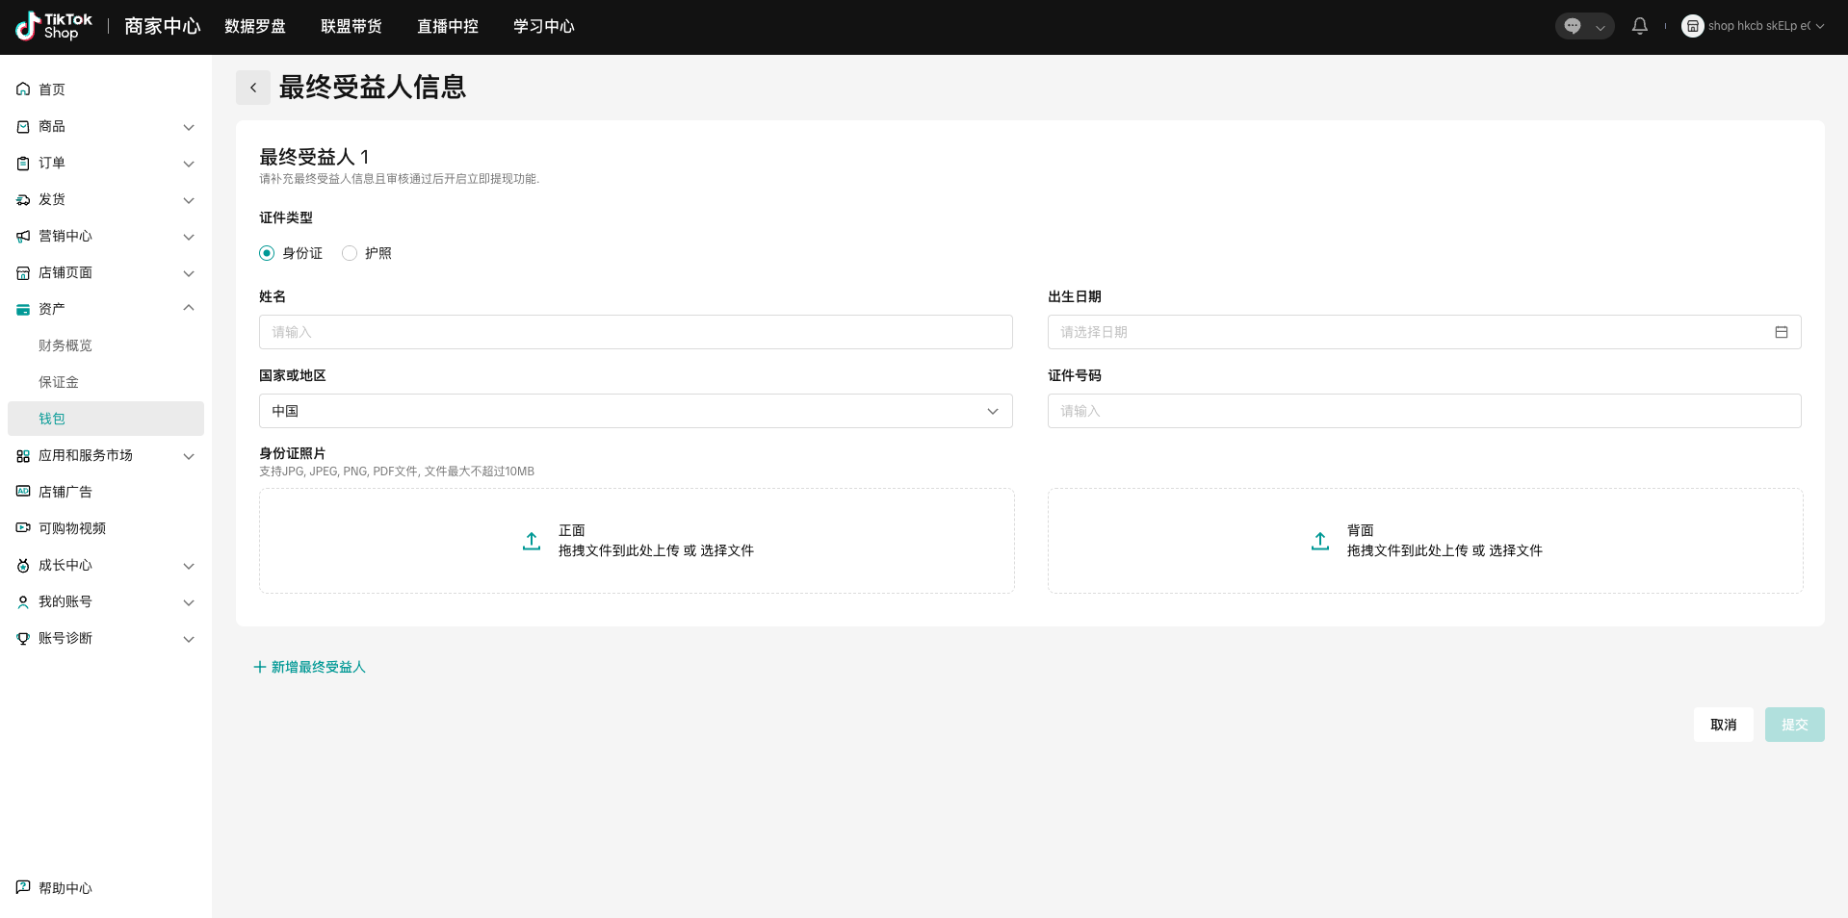The image size is (1848, 918).
Task: Open 首页 in the sidebar
Action: pyautogui.click(x=52, y=89)
